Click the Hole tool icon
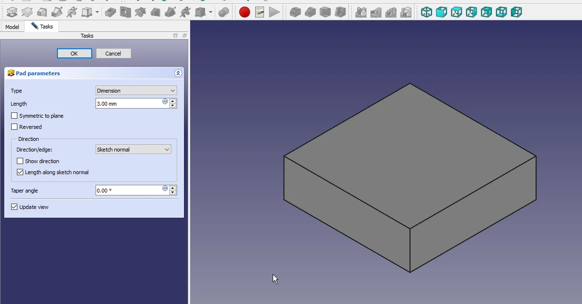The width and height of the screenshot is (582, 304). [125, 12]
